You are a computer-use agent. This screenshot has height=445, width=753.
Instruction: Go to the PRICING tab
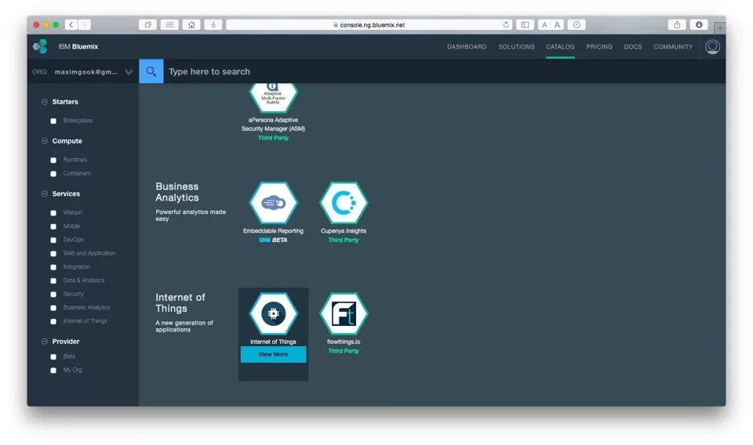click(x=598, y=46)
